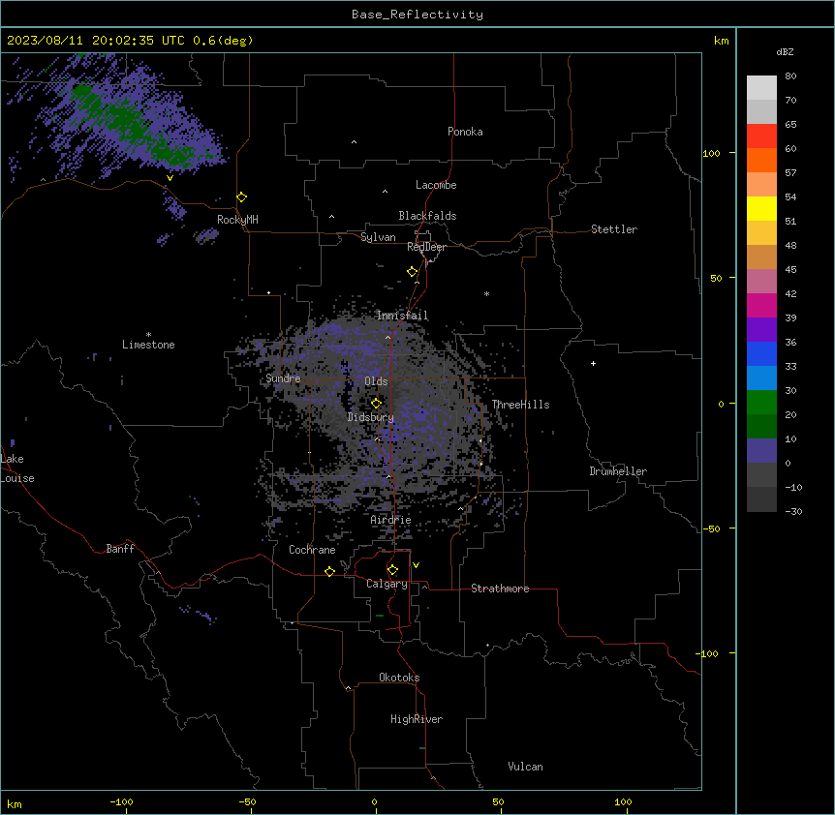Viewport: 835px width, 815px height.
Task: Click the yellow radar site marker near Didsbury
Action: [x=376, y=403]
